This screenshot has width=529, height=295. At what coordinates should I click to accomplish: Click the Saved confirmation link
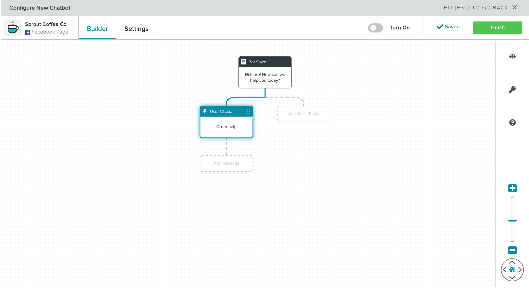[448, 27]
